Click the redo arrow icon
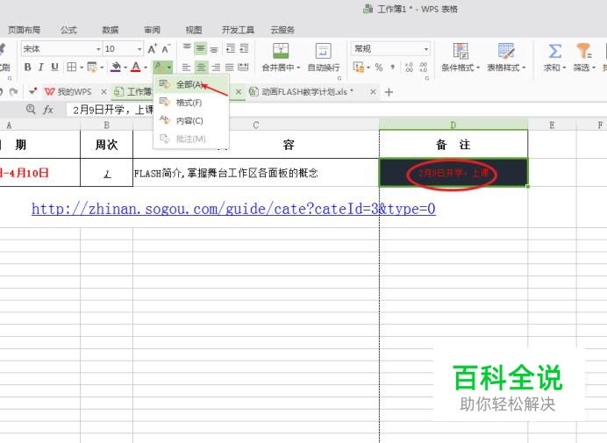Viewport: 607px width, 443px height. click(x=13, y=92)
